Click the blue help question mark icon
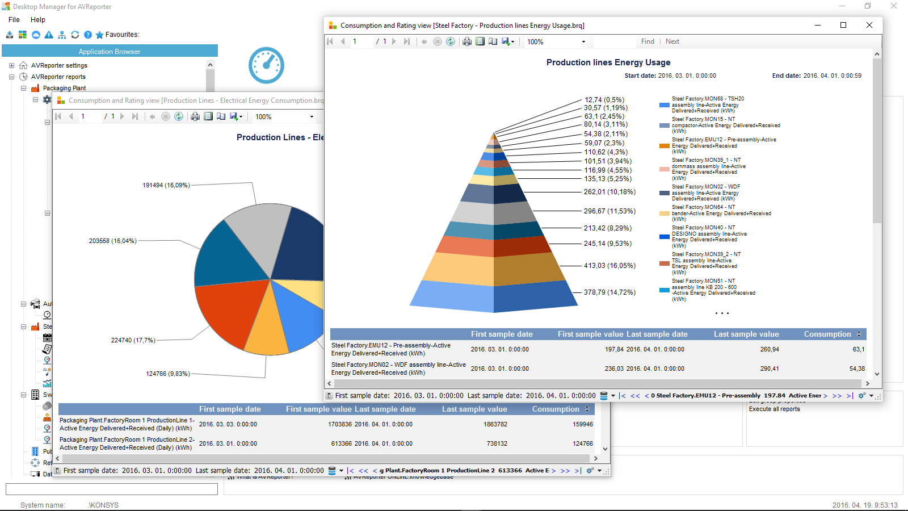 [x=88, y=35]
